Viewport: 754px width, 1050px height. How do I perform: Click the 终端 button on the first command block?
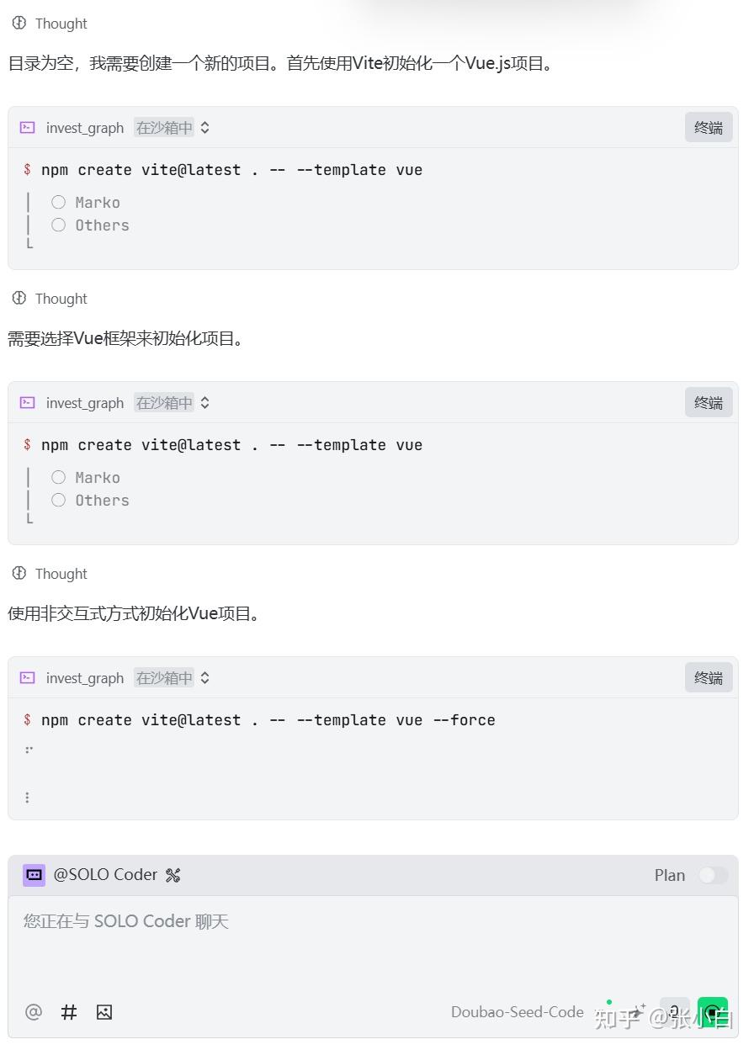click(709, 128)
